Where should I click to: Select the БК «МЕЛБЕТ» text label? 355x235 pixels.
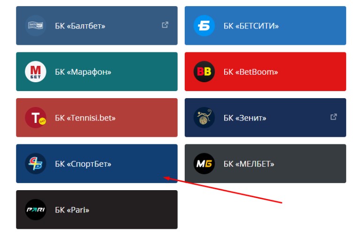(x=249, y=164)
